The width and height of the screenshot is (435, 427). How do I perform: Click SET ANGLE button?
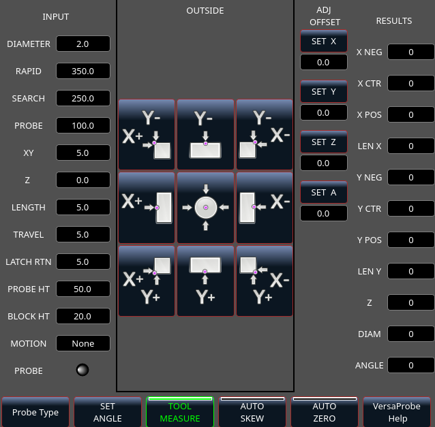pyautogui.click(x=108, y=412)
